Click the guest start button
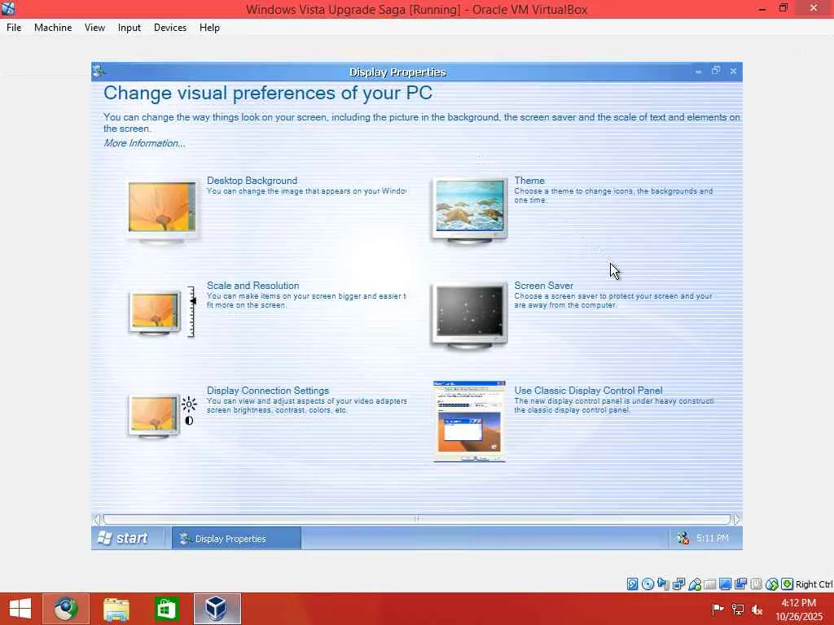The height and width of the screenshot is (625, 834). click(x=123, y=539)
